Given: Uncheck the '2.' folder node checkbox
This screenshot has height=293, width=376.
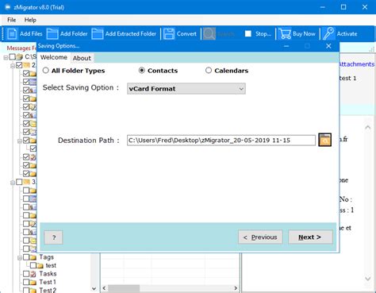Looking at the screenshot, I should 19,65.
